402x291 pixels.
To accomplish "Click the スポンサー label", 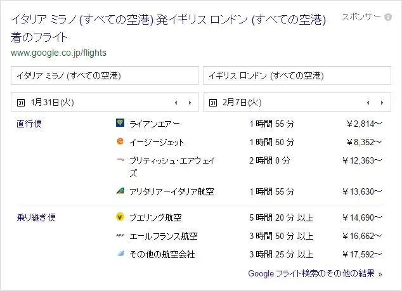I will 361,17.
